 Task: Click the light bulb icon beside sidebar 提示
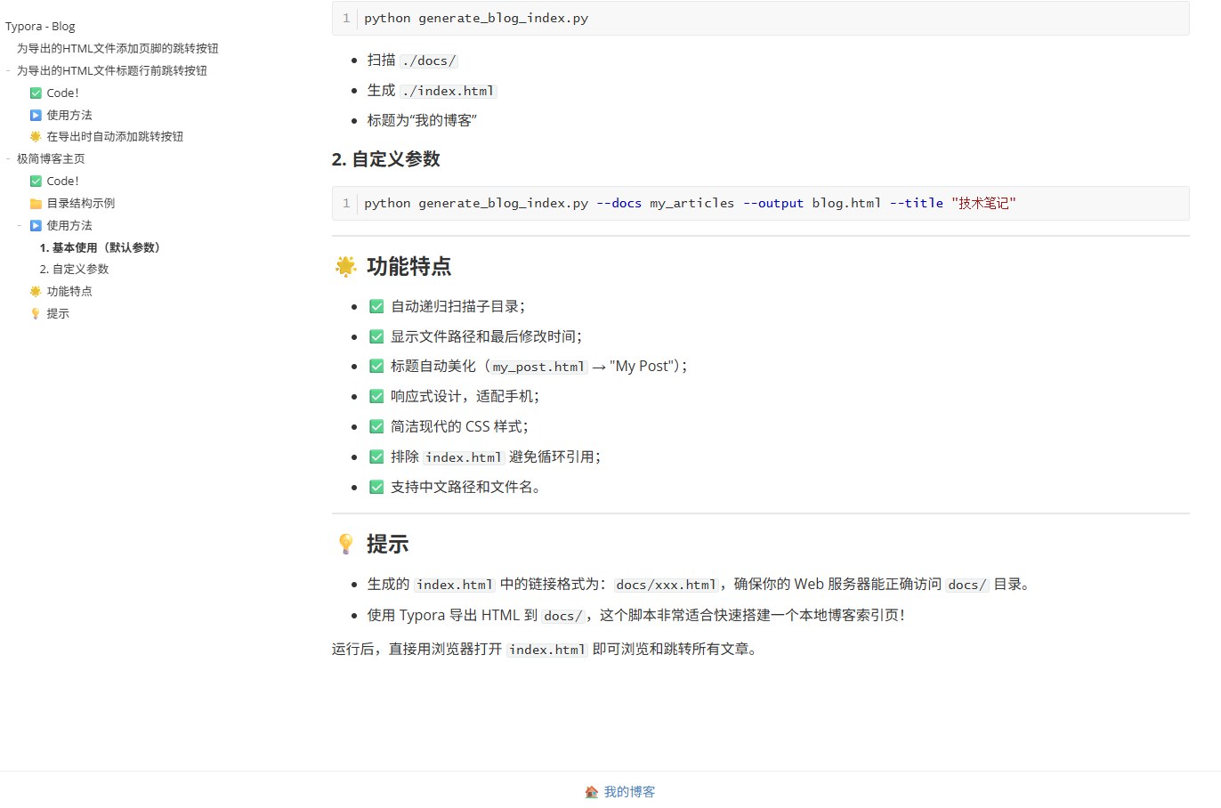point(36,314)
